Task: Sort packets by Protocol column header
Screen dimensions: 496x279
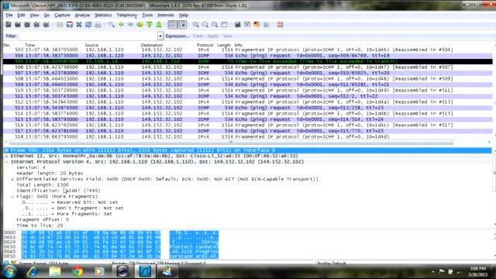Action: (205, 45)
